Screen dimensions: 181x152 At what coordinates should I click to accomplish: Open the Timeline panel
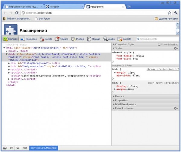62,39
